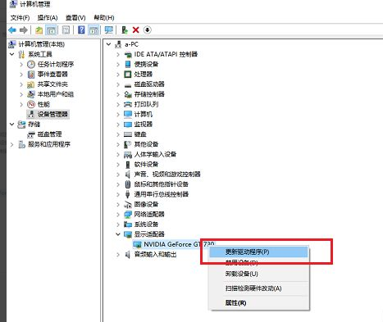The image size is (383, 322).
Task: Click the update driver toolbar icon with green arrow
Action: point(125,30)
